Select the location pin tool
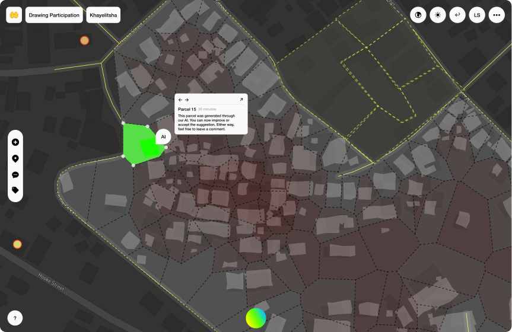 tap(15, 158)
